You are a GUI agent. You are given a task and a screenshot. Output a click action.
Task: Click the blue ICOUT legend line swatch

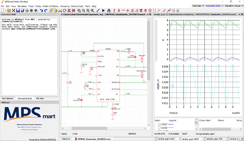171,124
